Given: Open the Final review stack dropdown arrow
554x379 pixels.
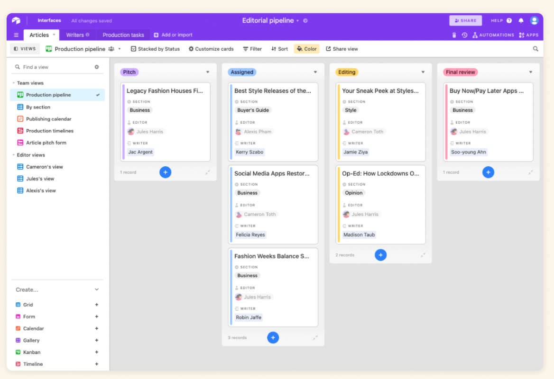Looking at the screenshot, I should [531, 72].
